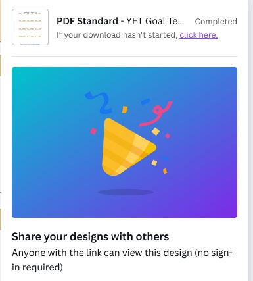The height and width of the screenshot is (281, 253).
Task: Click the 'Completed' download status label
Action: (216, 22)
